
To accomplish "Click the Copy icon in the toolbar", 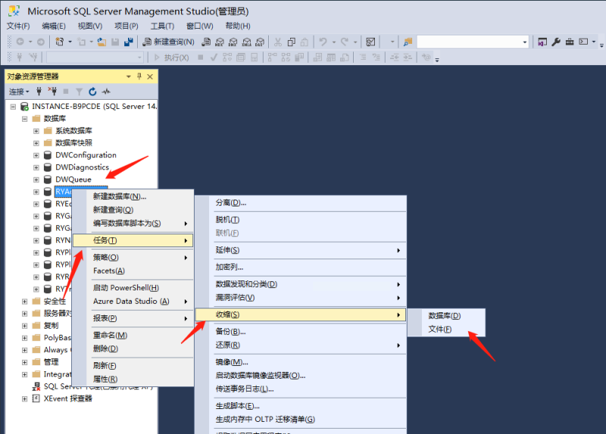I will pos(292,42).
